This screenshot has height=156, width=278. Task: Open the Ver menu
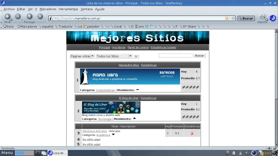pos(30,9)
